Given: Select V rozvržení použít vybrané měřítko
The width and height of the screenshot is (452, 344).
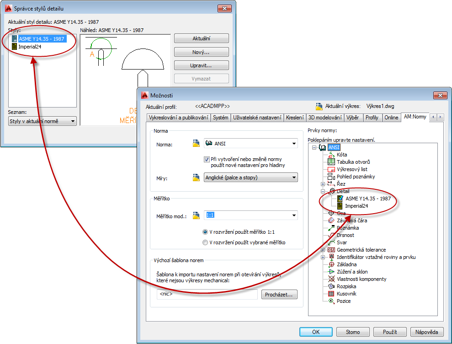Looking at the screenshot, I should (205, 242).
